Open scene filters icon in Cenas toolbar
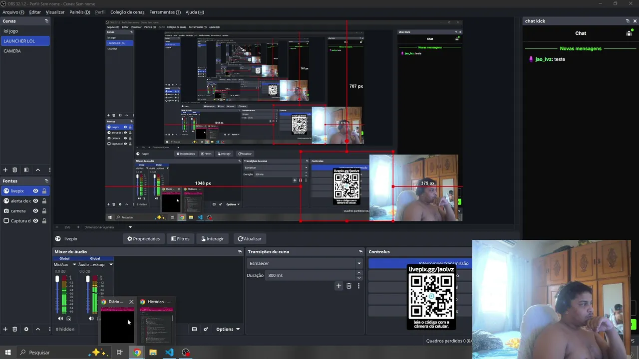 point(26,170)
